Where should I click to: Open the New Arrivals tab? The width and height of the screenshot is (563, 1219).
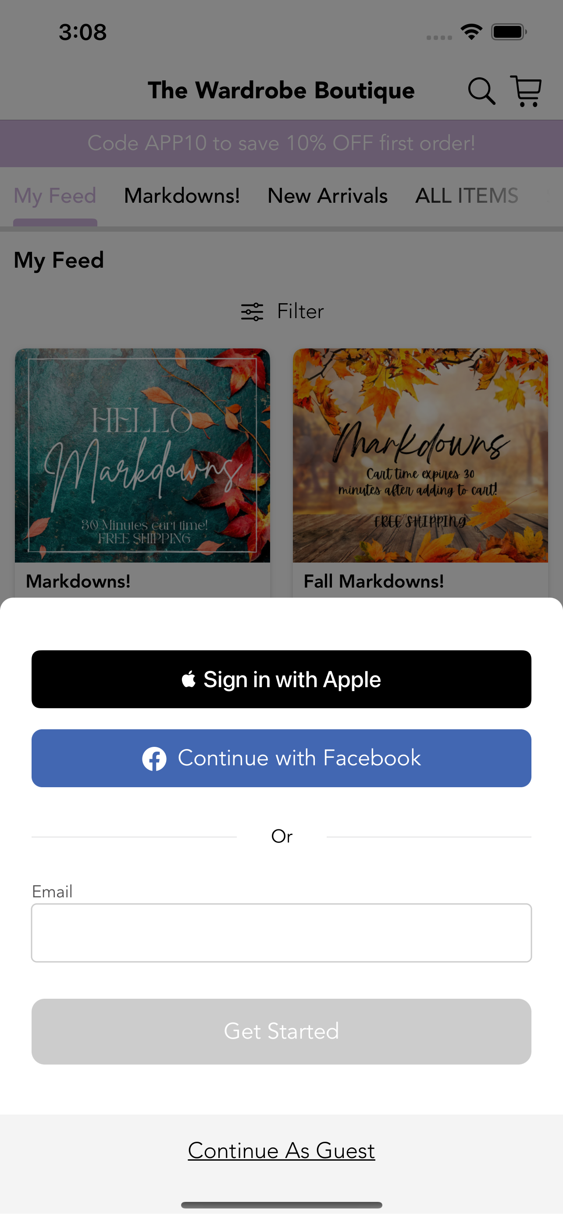coord(328,196)
